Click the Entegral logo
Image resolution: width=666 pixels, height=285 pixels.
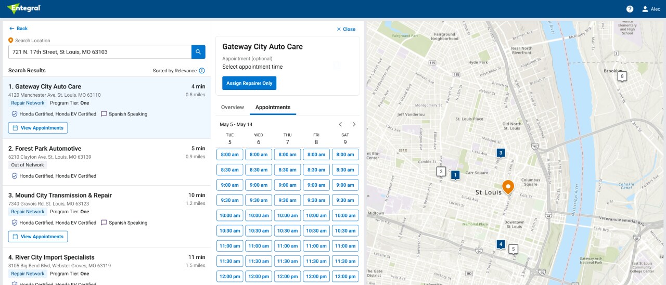(24, 8)
